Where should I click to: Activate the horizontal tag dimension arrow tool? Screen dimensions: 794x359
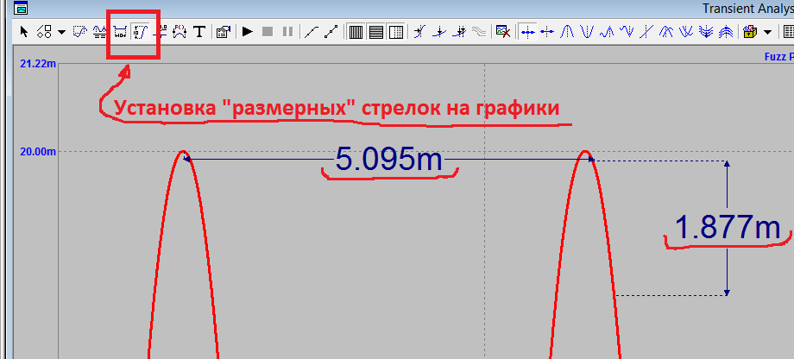[x=120, y=32]
